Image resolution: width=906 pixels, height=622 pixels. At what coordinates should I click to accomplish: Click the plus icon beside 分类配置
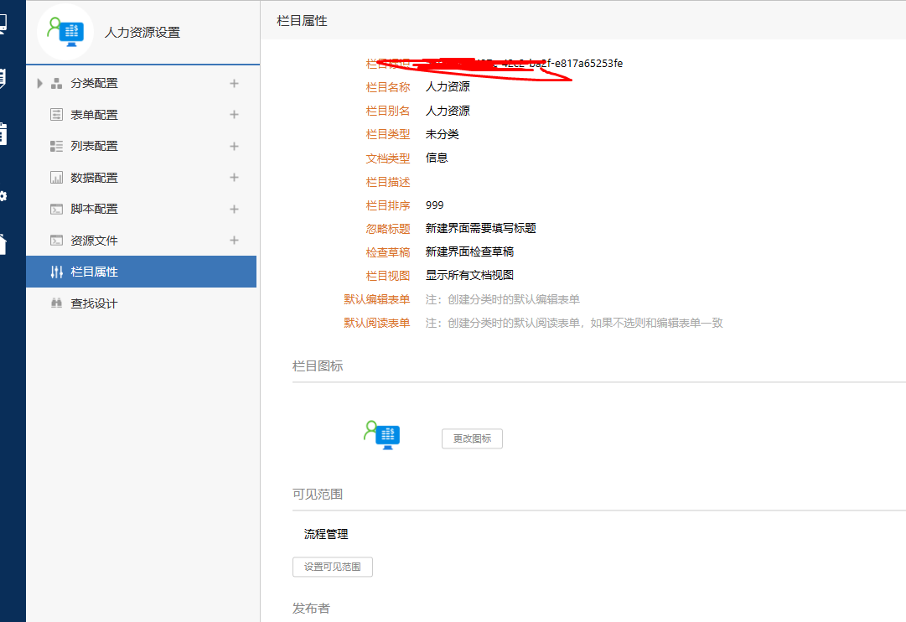click(x=234, y=83)
